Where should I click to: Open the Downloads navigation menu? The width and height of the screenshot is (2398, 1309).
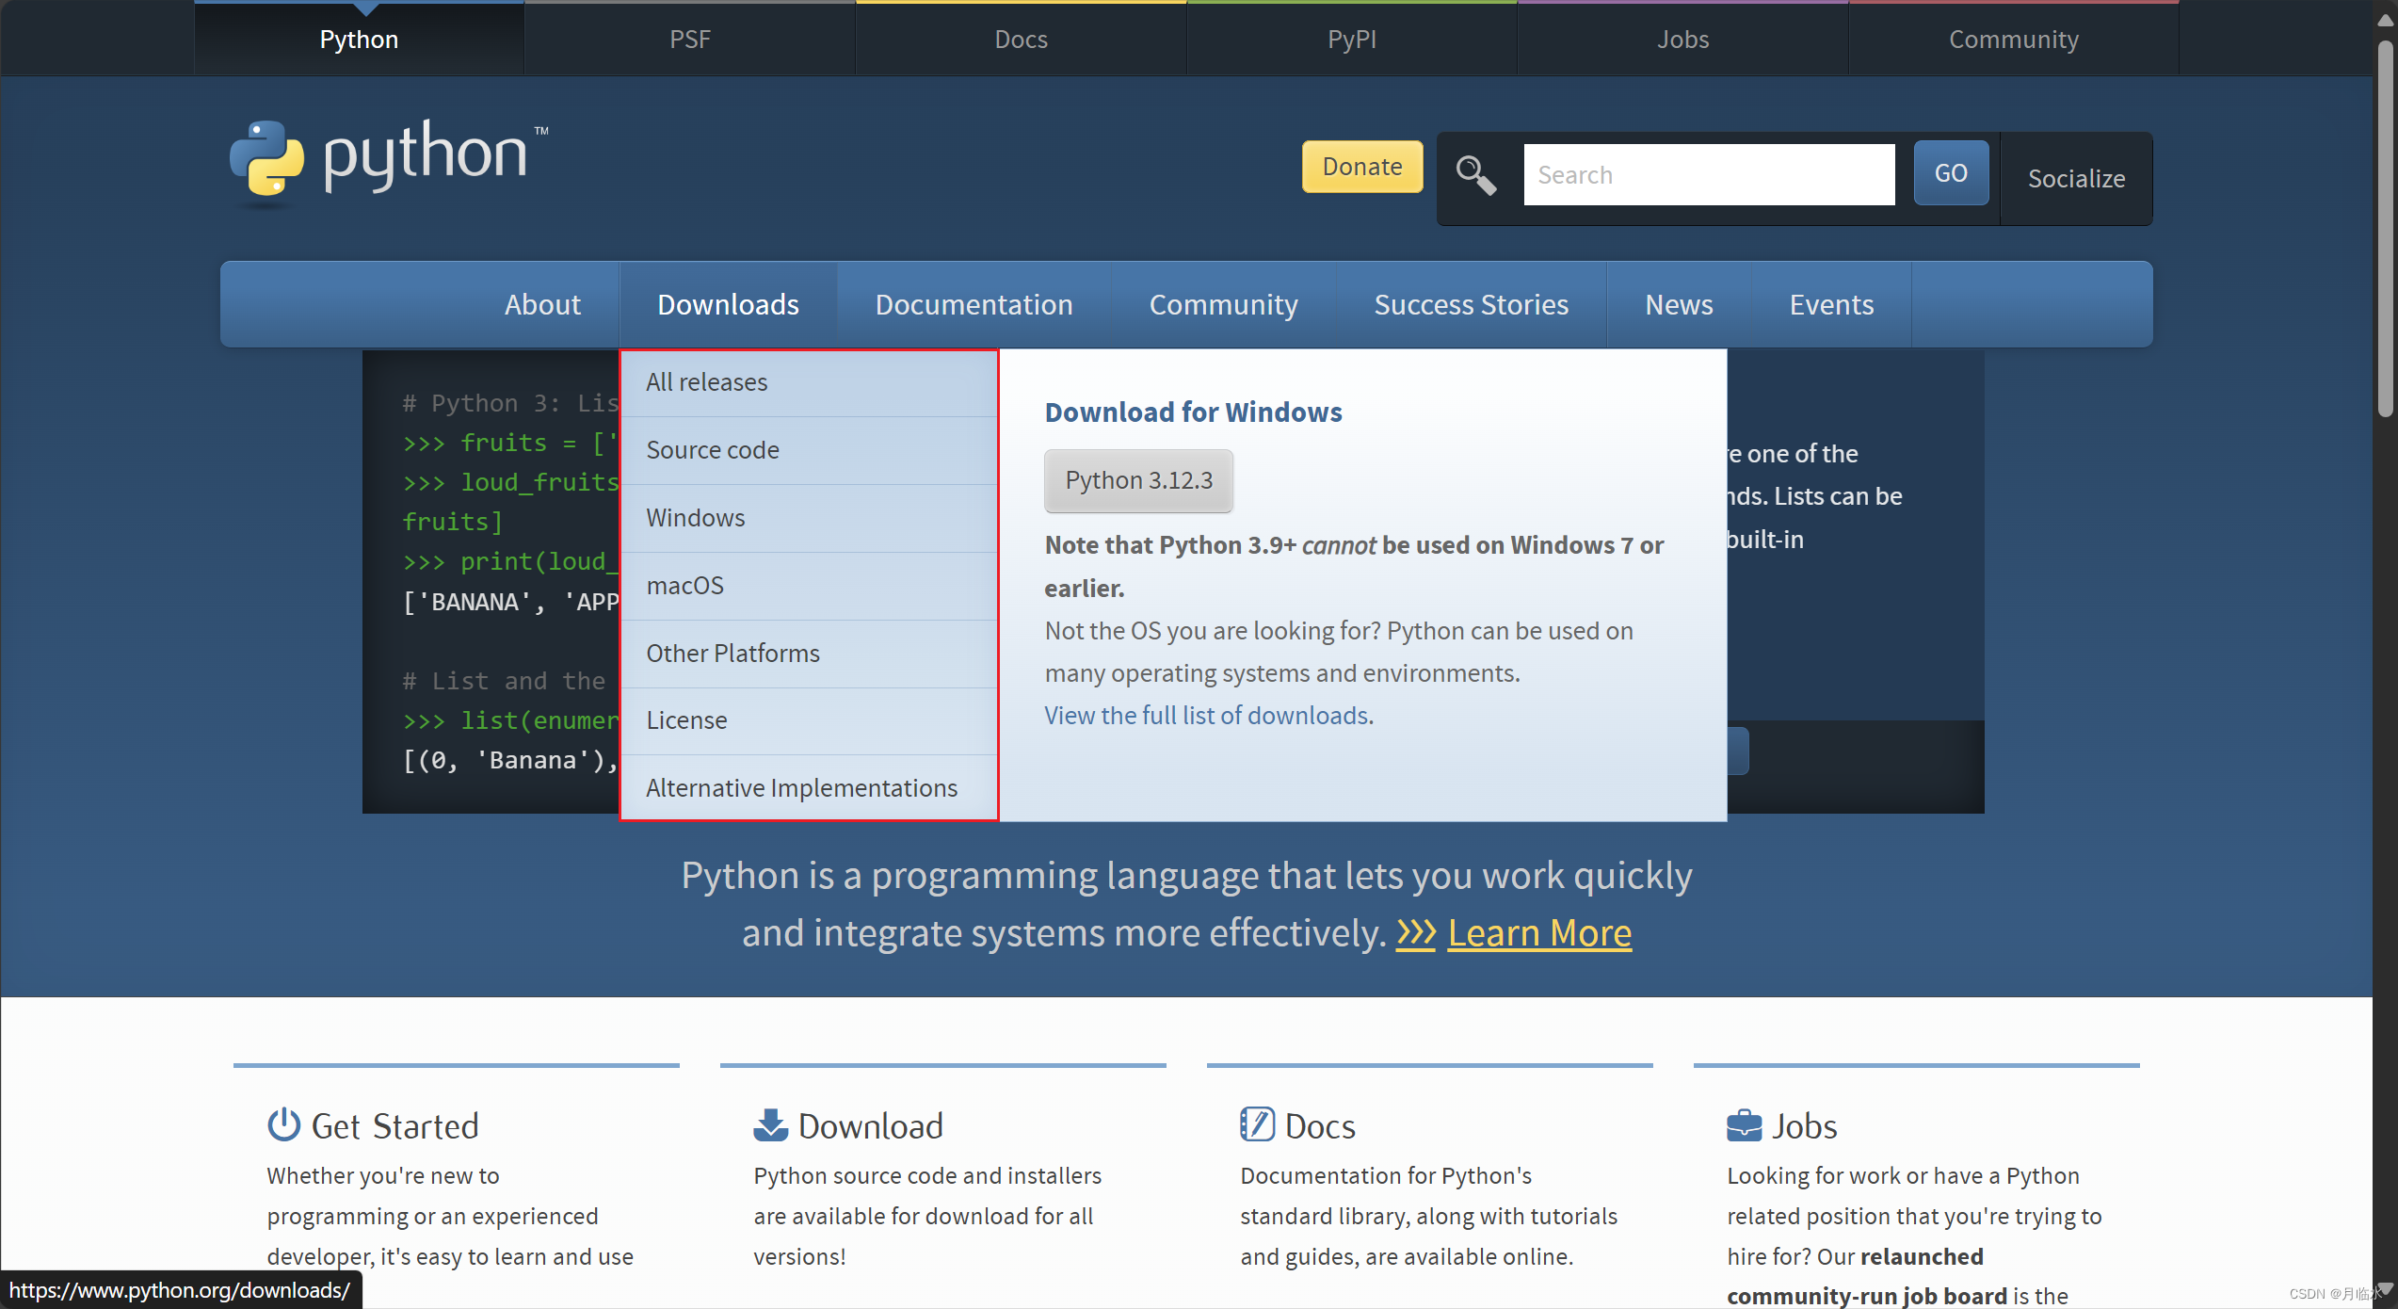point(728,304)
